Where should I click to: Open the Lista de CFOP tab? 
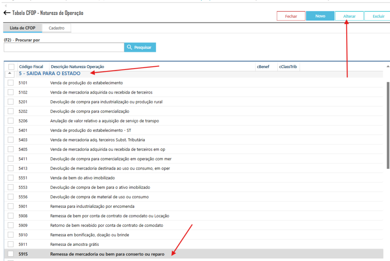click(x=22, y=28)
